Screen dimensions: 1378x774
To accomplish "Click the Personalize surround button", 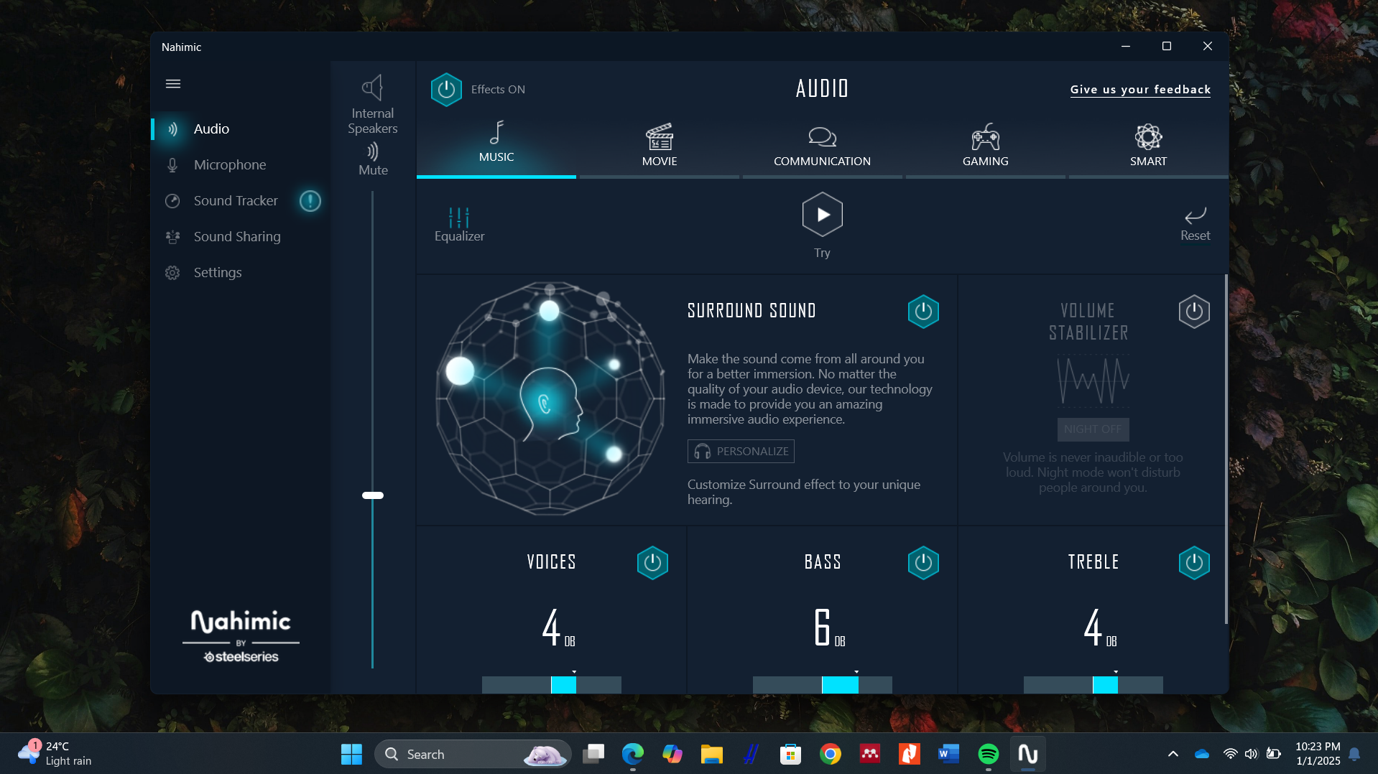I will point(741,451).
